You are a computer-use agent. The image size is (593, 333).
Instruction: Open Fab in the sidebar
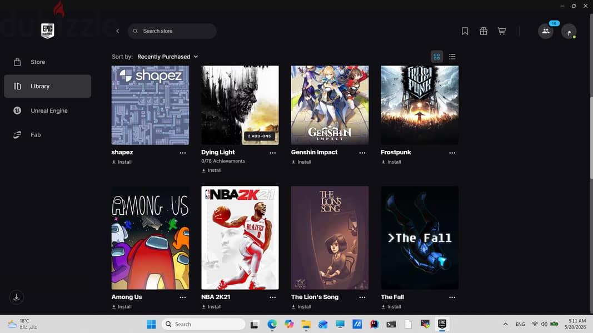pyautogui.click(x=47, y=135)
